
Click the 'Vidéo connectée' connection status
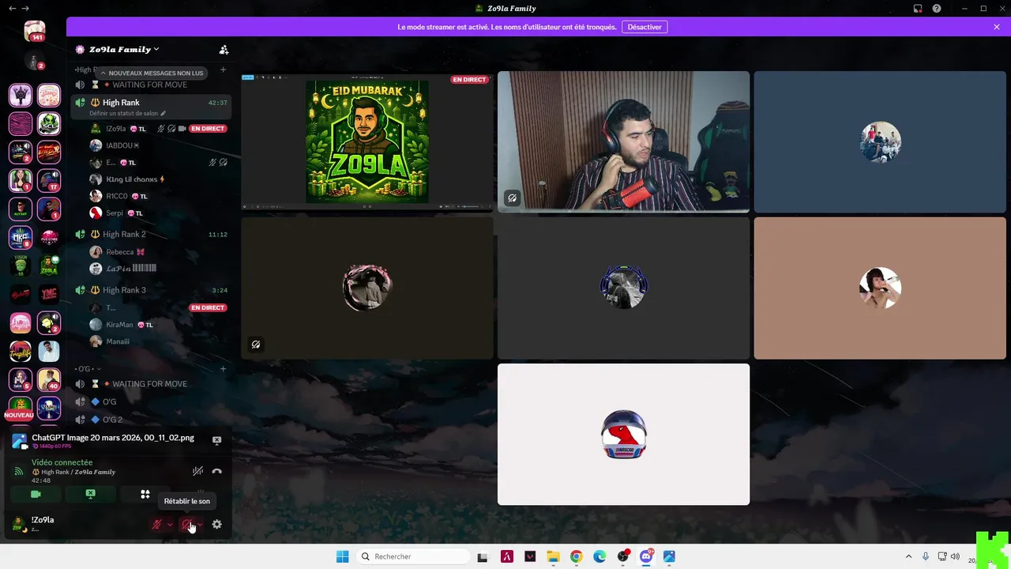[x=62, y=462]
